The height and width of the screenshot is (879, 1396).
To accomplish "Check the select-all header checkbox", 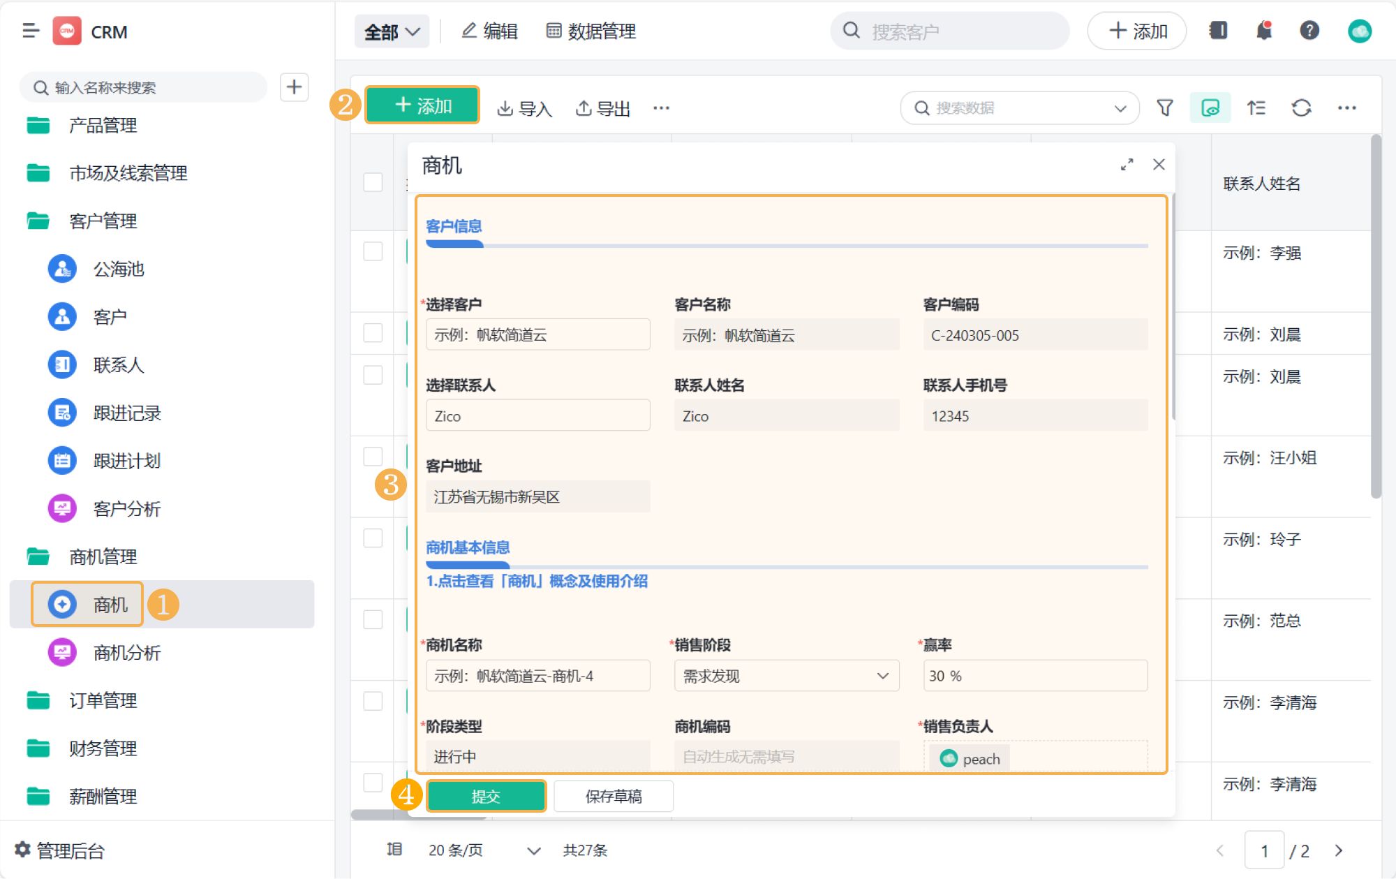I will point(373,182).
